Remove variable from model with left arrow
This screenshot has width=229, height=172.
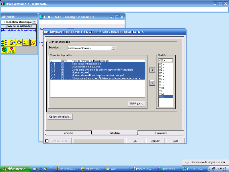click(152, 83)
